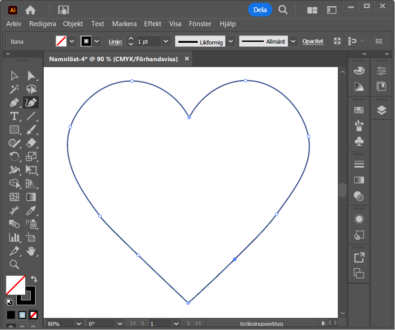Open the Objekt menu

click(x=73, y=24)
